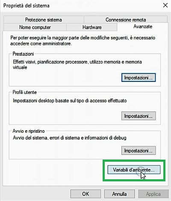Select the Nome computer tab
Image resolution: width=171 pixels, height=201 pixels.
pos(35,27)
